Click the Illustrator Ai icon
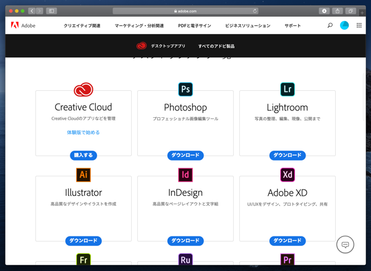 (83, 175)
